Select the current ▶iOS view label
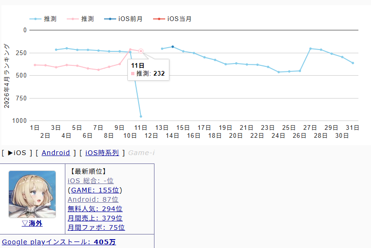Screen dimensions: 371x248 17,153
